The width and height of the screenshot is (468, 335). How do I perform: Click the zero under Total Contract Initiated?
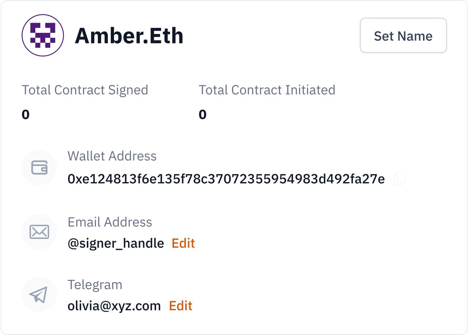[x=203, y=114]
